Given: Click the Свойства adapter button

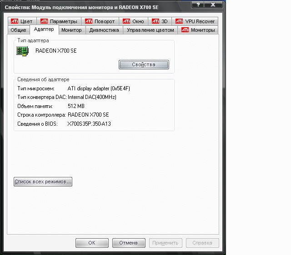Looking at the screenshot, I should point(144,64).
